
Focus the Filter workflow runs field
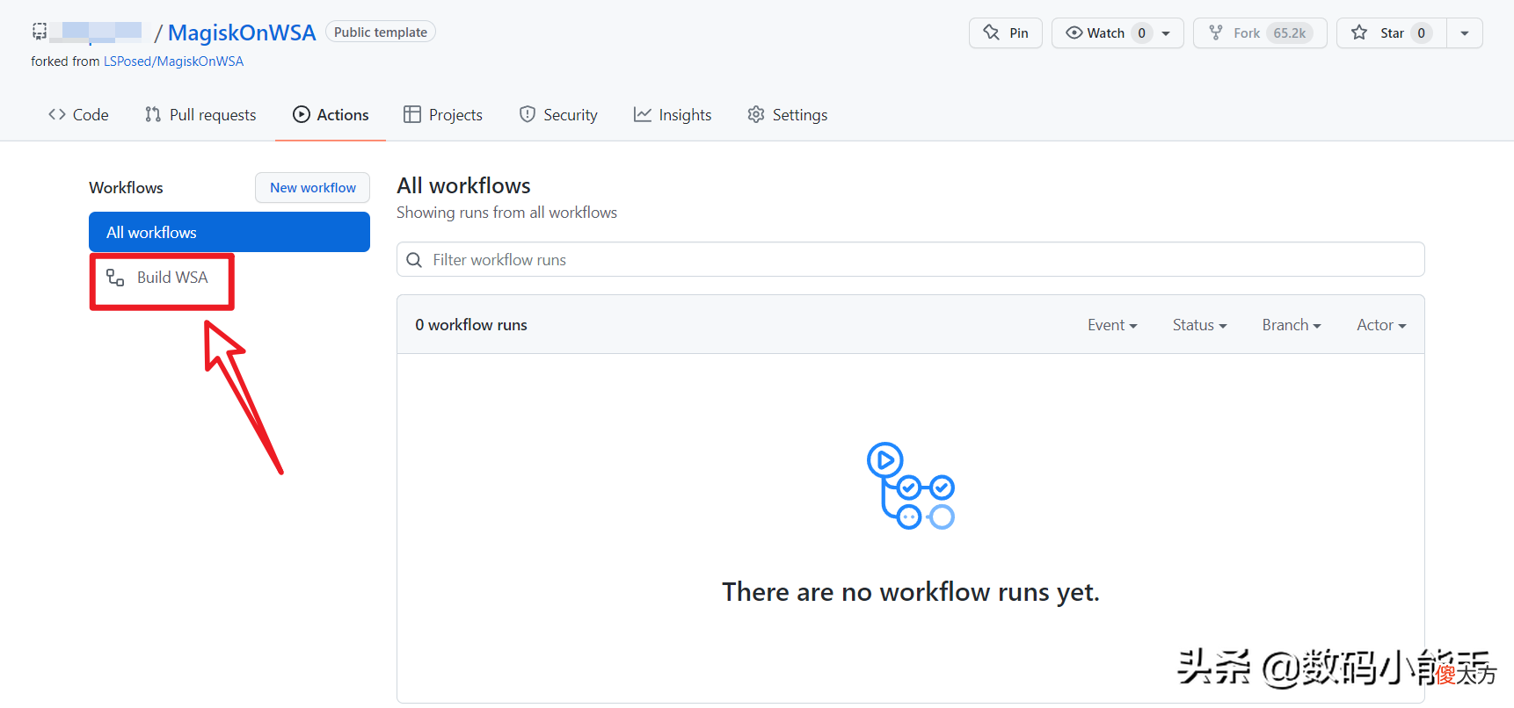pos(910,260)
